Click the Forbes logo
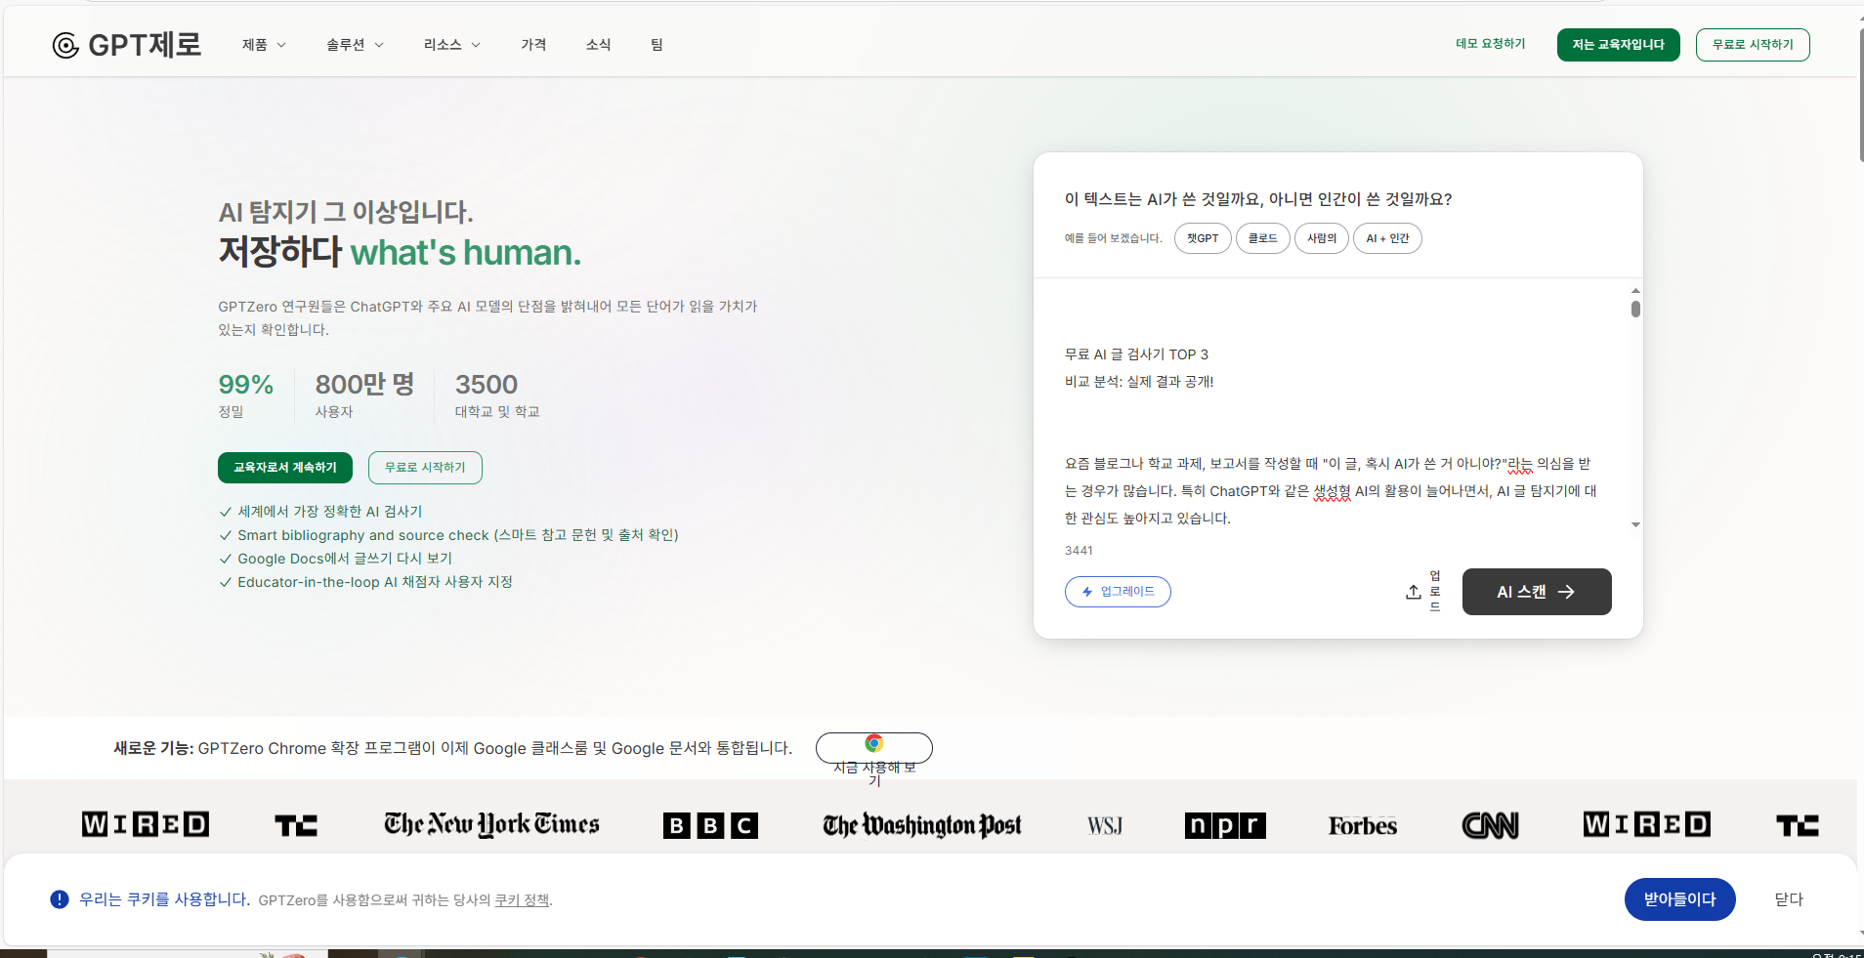 [x=1363, y=826]
